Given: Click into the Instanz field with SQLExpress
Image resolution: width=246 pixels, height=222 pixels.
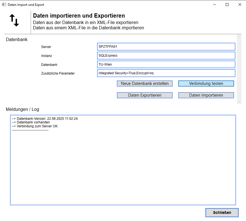Looking at the screenshot, I should [x=166, y=56].
